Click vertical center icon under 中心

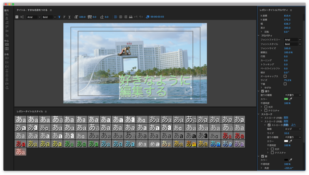(7, 45)
